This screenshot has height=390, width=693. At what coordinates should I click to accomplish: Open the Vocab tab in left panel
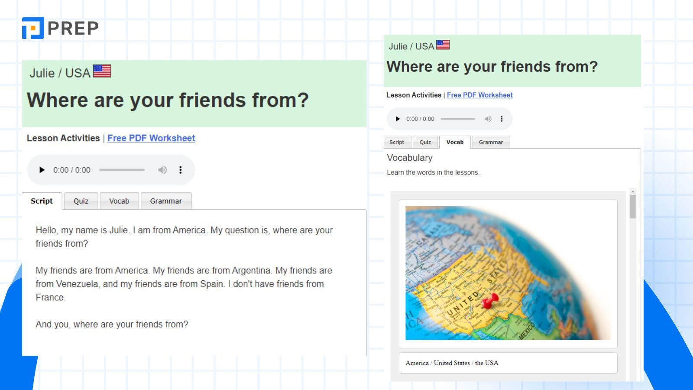(119, 201)
